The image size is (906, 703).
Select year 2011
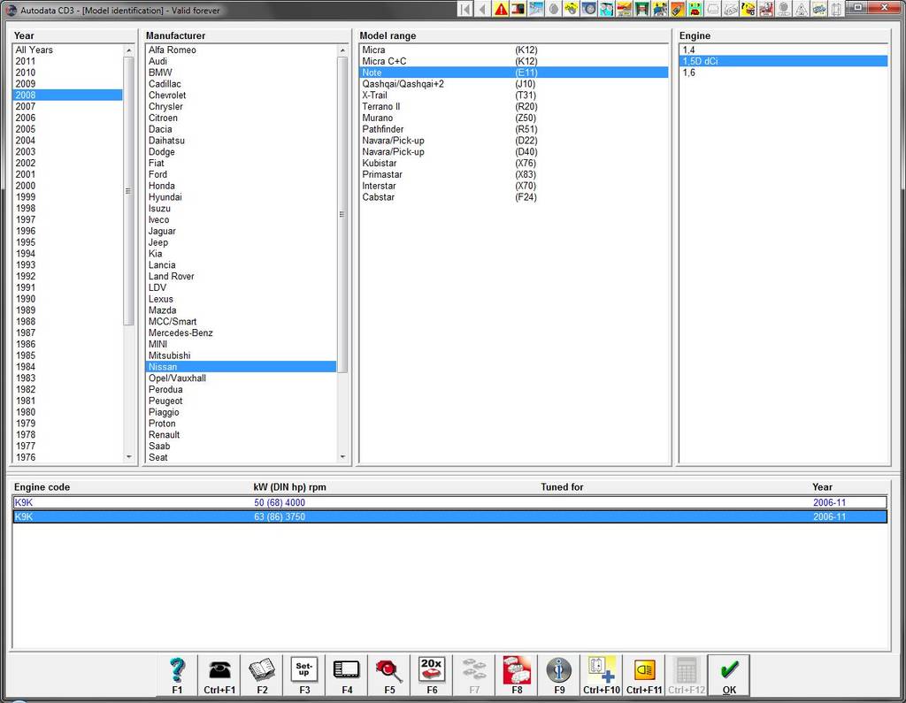point(67,61)
